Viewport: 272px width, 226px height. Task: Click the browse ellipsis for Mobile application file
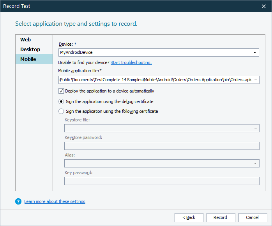tap(256, 80)
